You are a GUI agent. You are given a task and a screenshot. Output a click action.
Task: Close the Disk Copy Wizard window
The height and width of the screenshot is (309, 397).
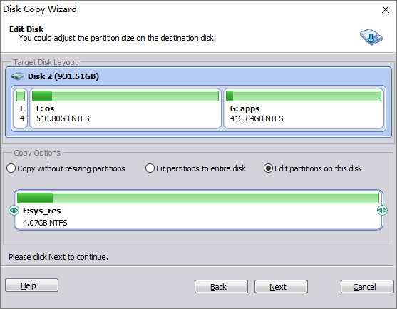click(x=386, y=9)
